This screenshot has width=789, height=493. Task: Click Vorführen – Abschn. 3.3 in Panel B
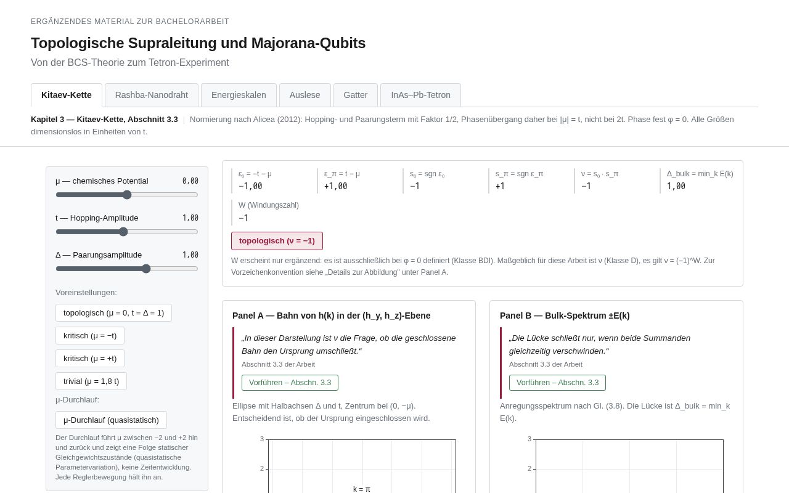click(557, 383)
